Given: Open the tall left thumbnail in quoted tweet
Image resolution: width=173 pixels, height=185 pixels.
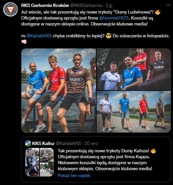Looking at the screenshot, I should pos(32,162).
